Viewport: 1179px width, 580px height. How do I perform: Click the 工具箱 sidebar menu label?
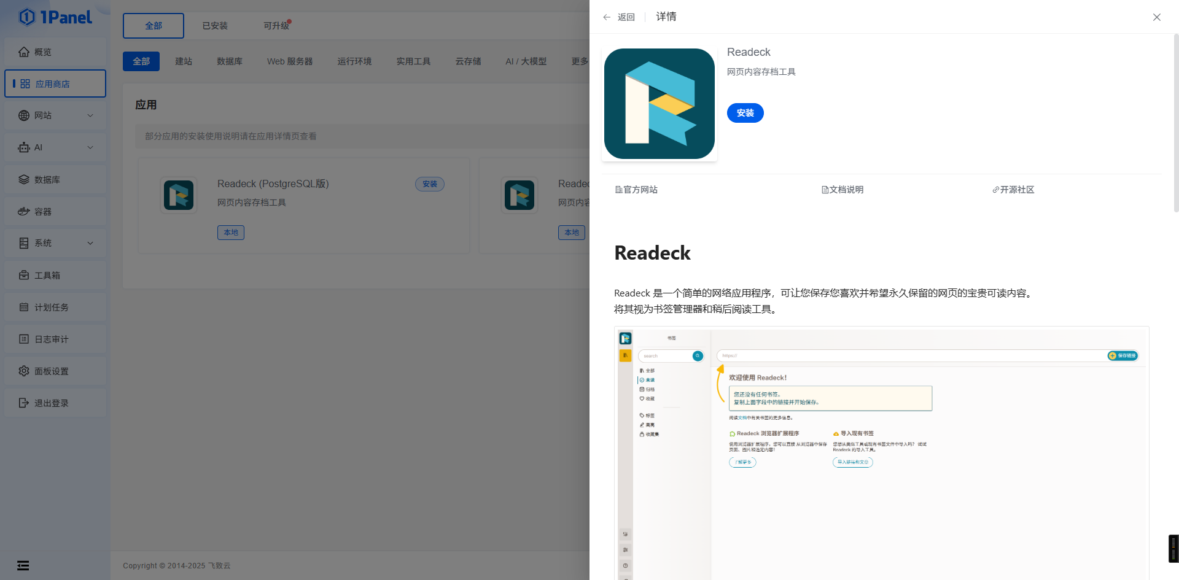47,276
